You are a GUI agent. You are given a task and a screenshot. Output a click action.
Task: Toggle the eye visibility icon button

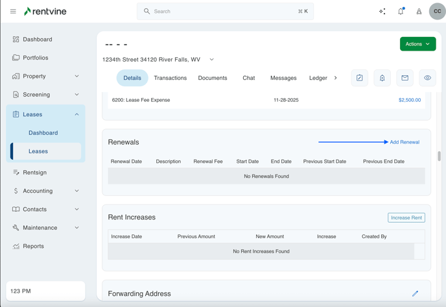427,78
